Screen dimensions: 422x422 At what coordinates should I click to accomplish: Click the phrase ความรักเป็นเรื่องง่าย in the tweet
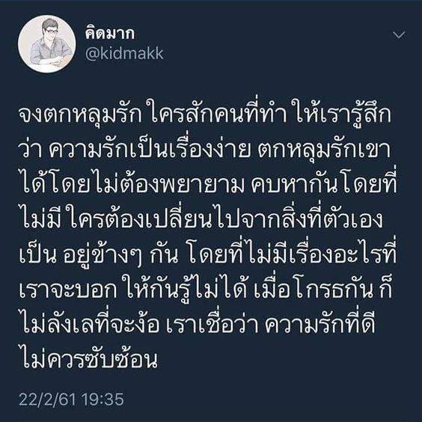pos(150,149)
